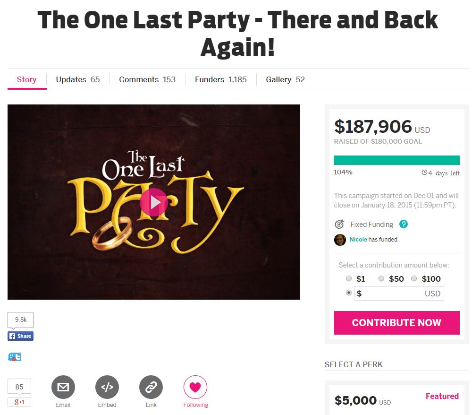
Task: Click the Contribute Now button
Action: (397, 323)
